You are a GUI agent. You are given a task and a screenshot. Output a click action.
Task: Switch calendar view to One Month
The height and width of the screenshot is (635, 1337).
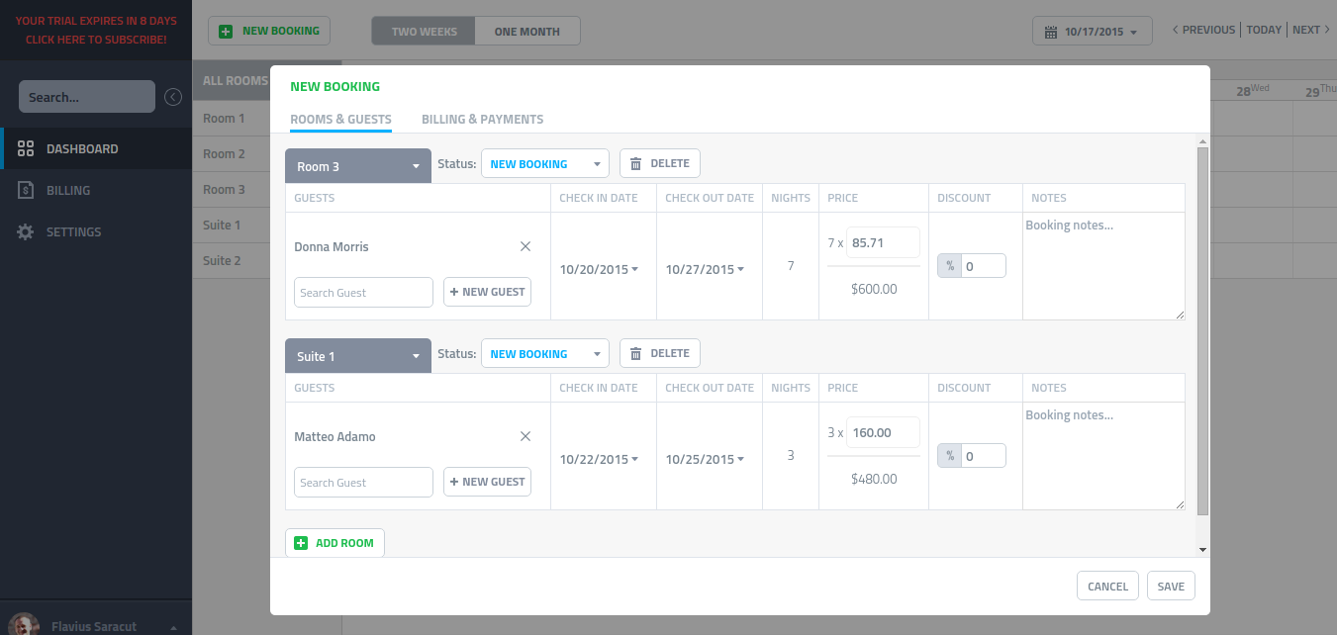click(527, 31)
